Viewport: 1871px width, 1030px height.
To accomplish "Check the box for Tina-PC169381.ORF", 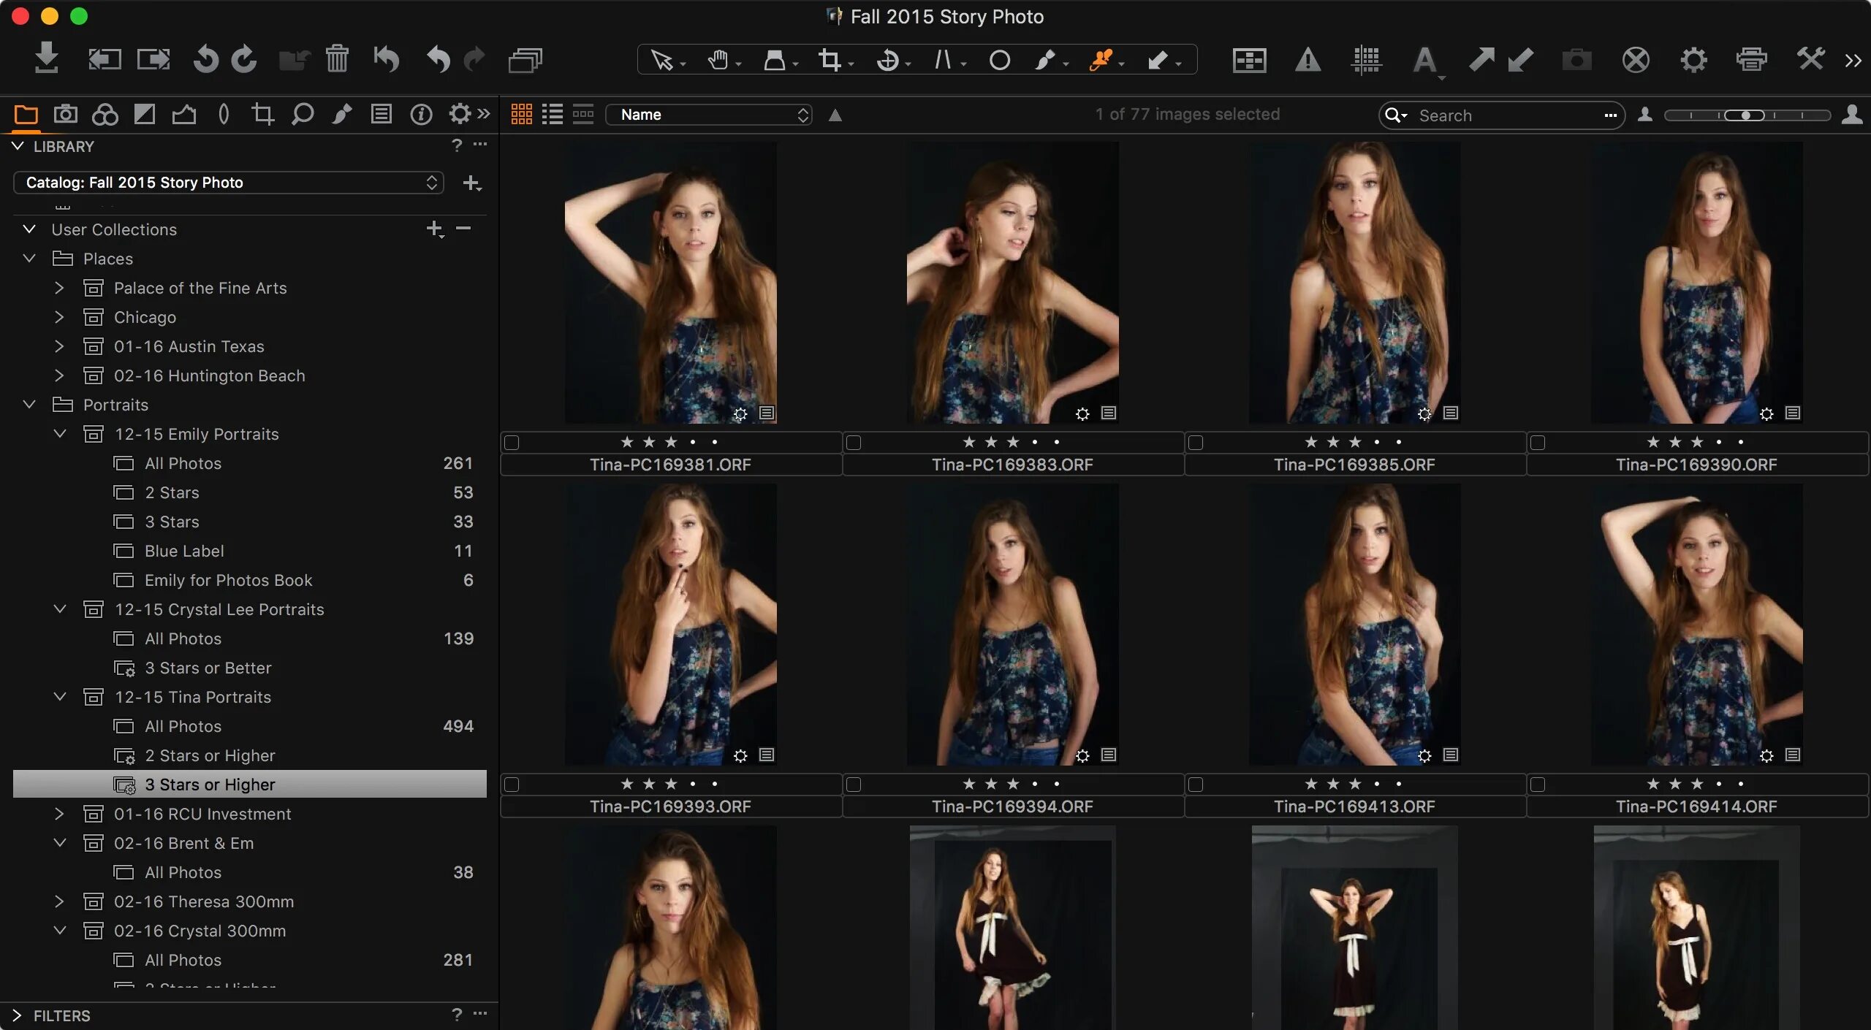I will (512, 443).
